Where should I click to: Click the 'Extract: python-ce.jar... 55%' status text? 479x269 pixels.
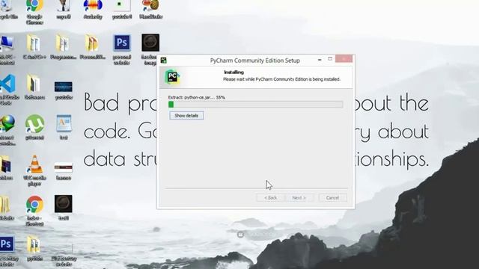pyautogui.click(x=196, y=97)
